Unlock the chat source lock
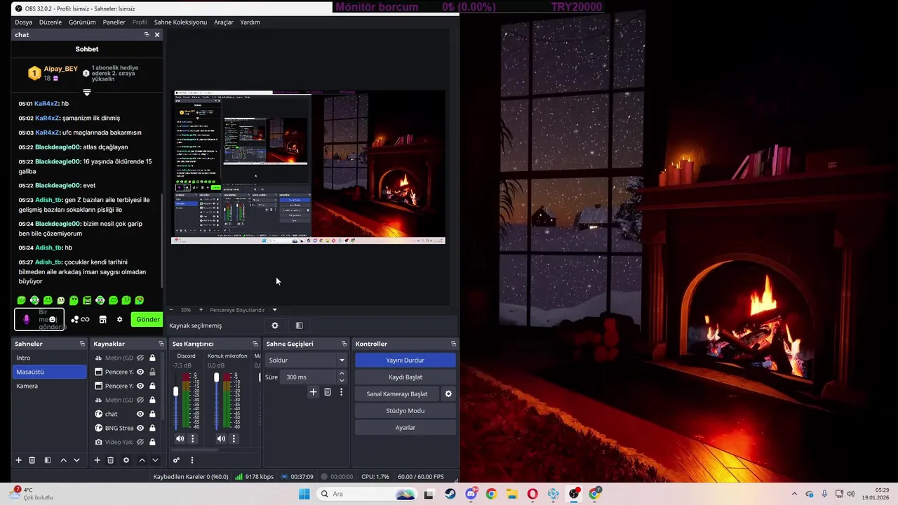 [152, 414]
